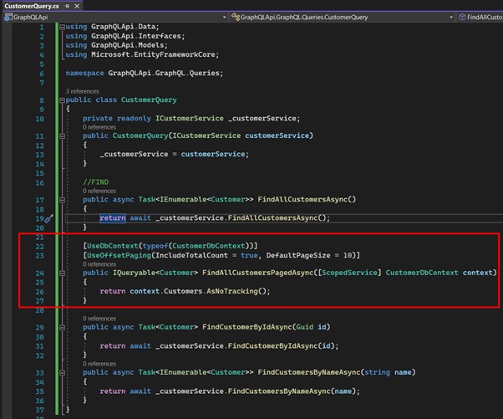The height and width of the screenshot is (419, 503).
Task: Select the CustomerQuery.cs editor tab
Action: coord(30,6)
